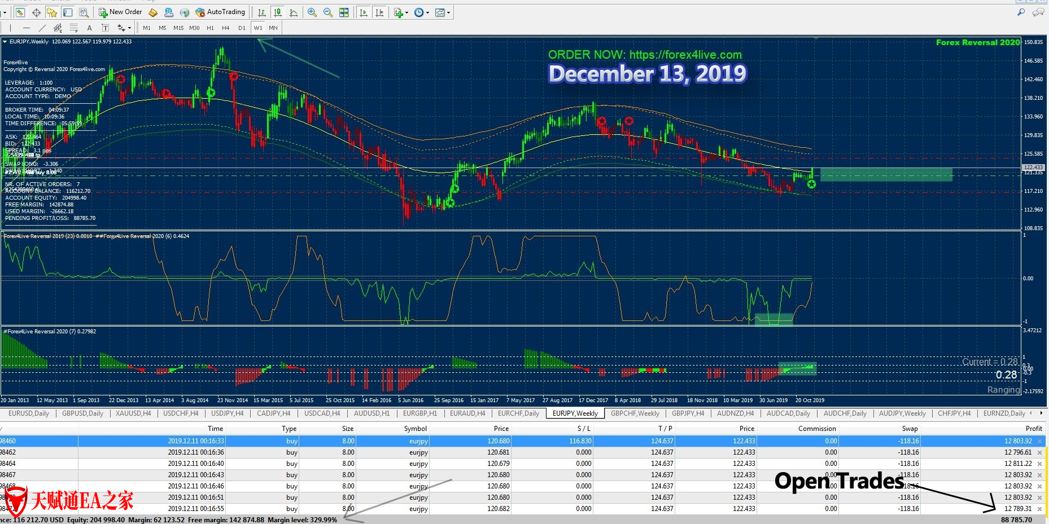Open the search magnifier icon

pyautogui.click(x=1021, y=12)
